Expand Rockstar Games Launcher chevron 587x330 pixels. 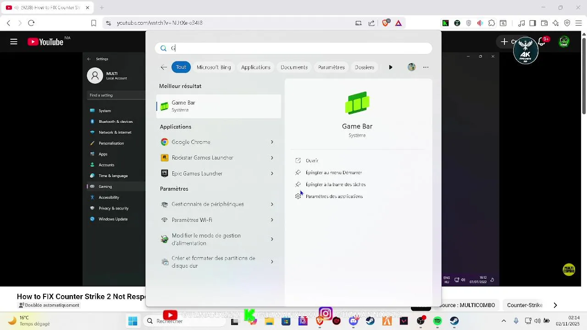click(272, 158)
